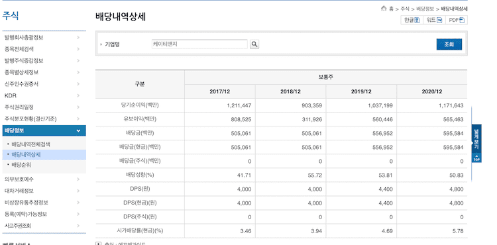This screenshot has height=245, width=497.
Task: Open 대차거래정보 menu
Action: (19, 191)
